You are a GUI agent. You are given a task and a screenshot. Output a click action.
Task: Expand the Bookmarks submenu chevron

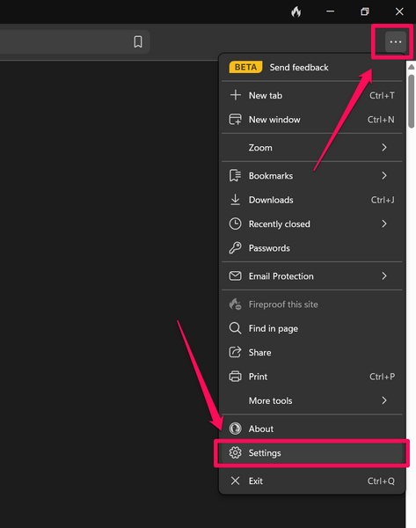(384, 175)
